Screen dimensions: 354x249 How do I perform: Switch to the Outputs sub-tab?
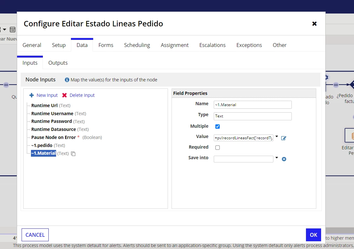pos(58,63)
